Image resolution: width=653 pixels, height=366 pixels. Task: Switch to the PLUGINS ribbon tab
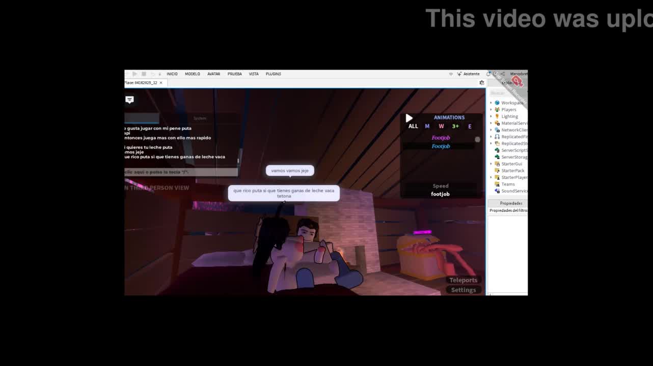click(273, 74)
